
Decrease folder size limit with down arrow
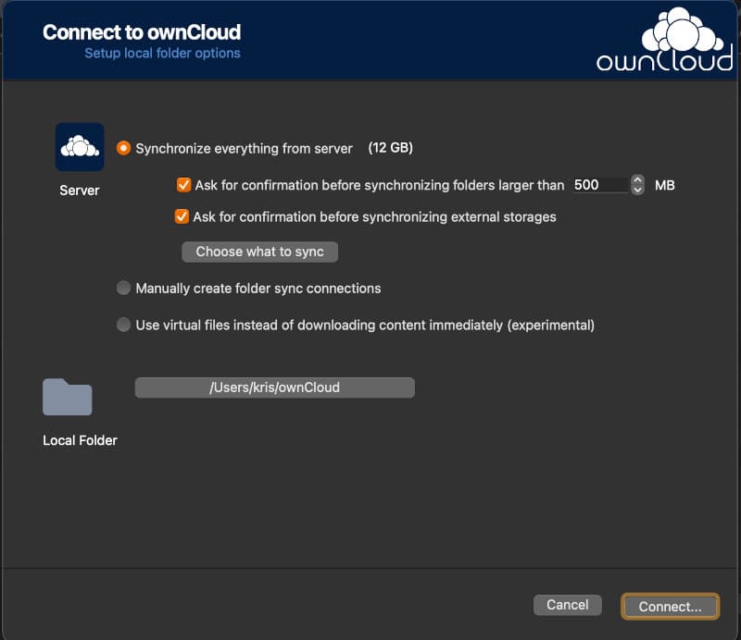point(637,190)
